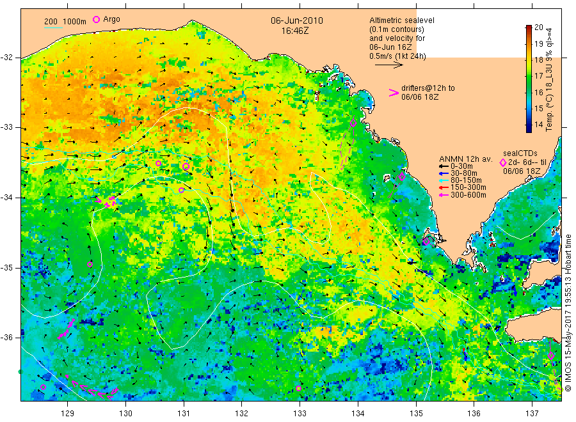576x422 pixels.
Task: Click the black 0-30m legend arrow
Action: [444, 166]
